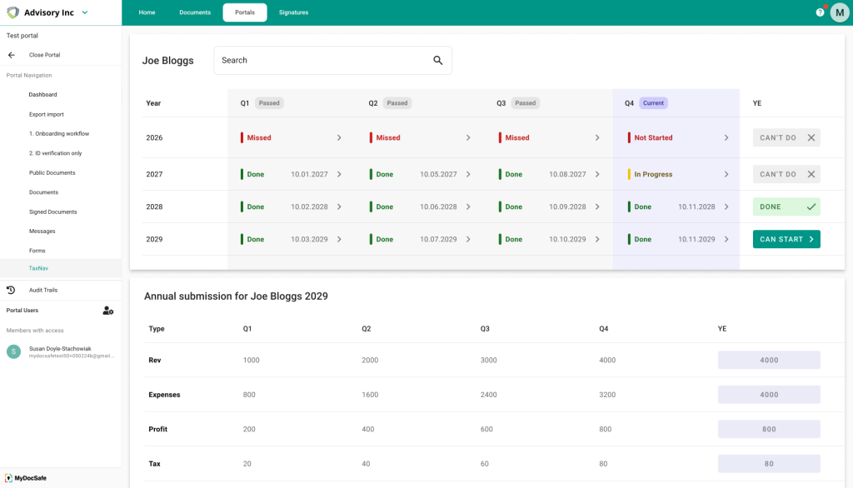Screen dimensions: 853x488
Task: Click the Close Portal back arrow
Action: pos(12,55)
